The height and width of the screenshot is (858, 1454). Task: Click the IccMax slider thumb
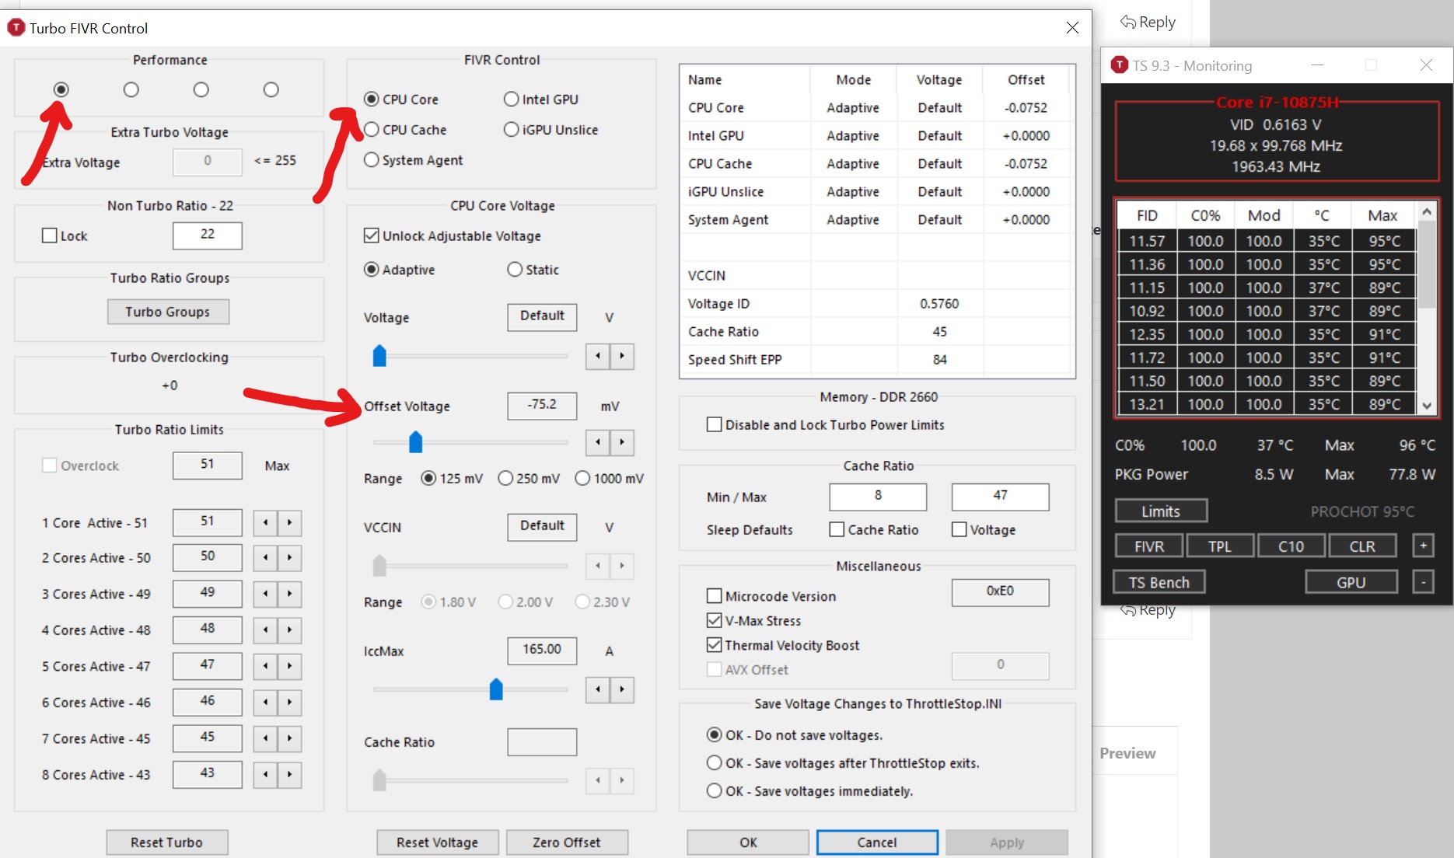tap(496, 689)
